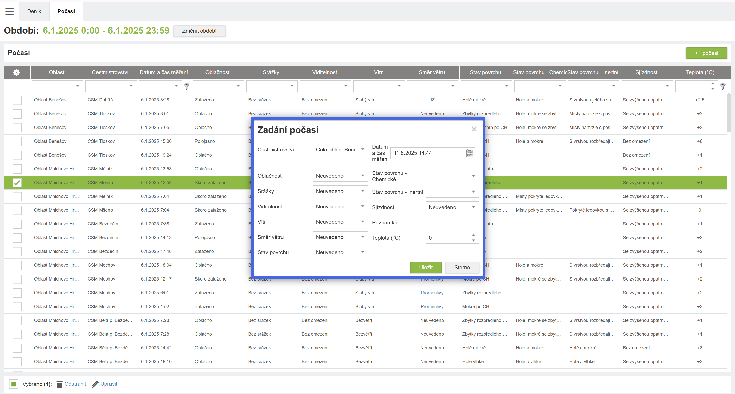Switch to the Deník tab
This screenshot has height=394, width=735.
pos(34,11)
